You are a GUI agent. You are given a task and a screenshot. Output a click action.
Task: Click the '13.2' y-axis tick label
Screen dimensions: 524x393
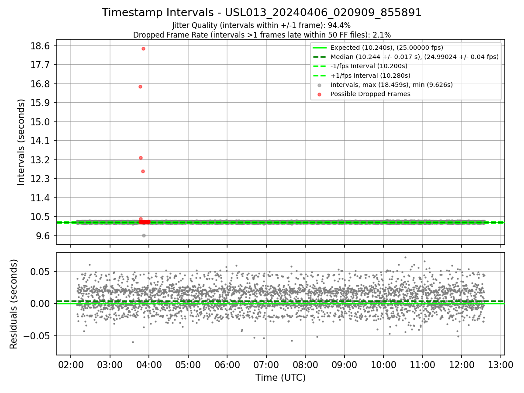click(x=41, y=160)
